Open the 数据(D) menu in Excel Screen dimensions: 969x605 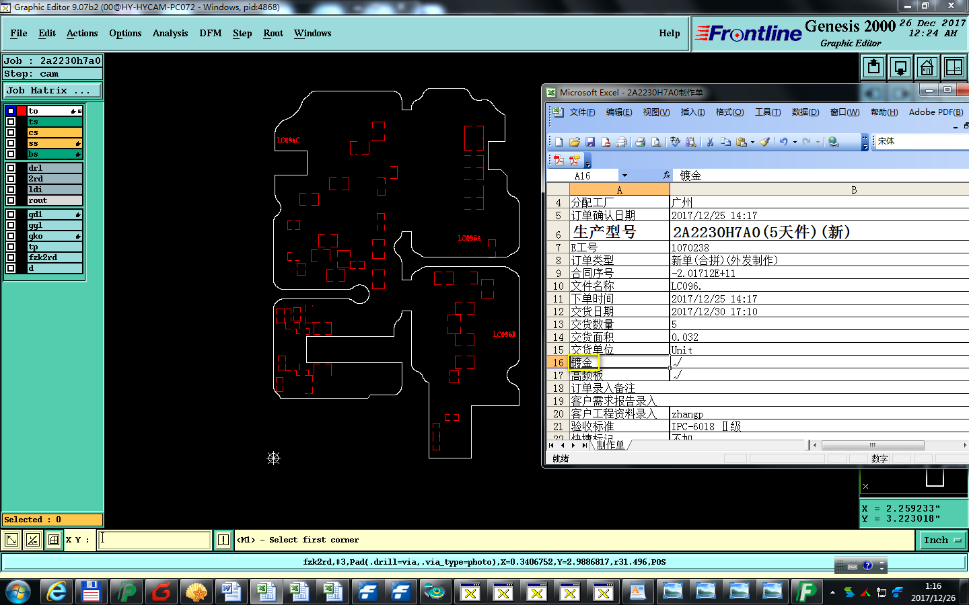click(805, 112)
